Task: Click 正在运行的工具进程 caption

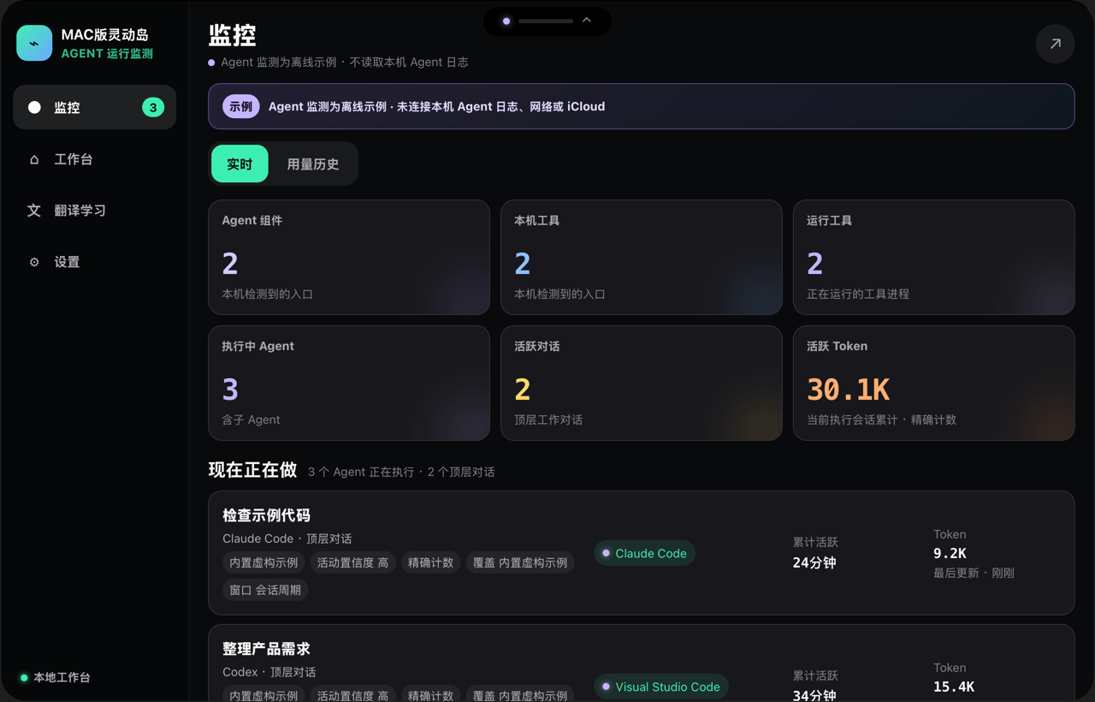Action: click(x=858, y=294)
